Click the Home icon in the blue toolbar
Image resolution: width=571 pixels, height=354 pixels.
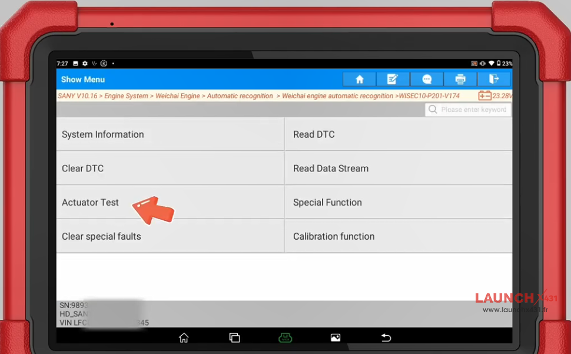(358, 79)
